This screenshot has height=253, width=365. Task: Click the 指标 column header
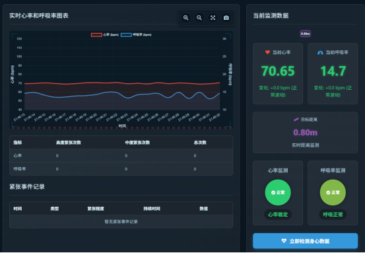point(18,143)
